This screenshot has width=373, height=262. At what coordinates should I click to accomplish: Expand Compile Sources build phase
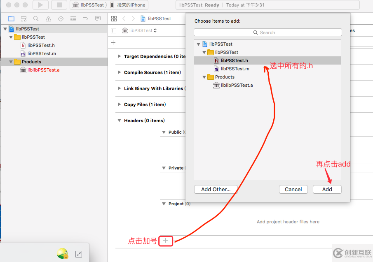[119, 72]
